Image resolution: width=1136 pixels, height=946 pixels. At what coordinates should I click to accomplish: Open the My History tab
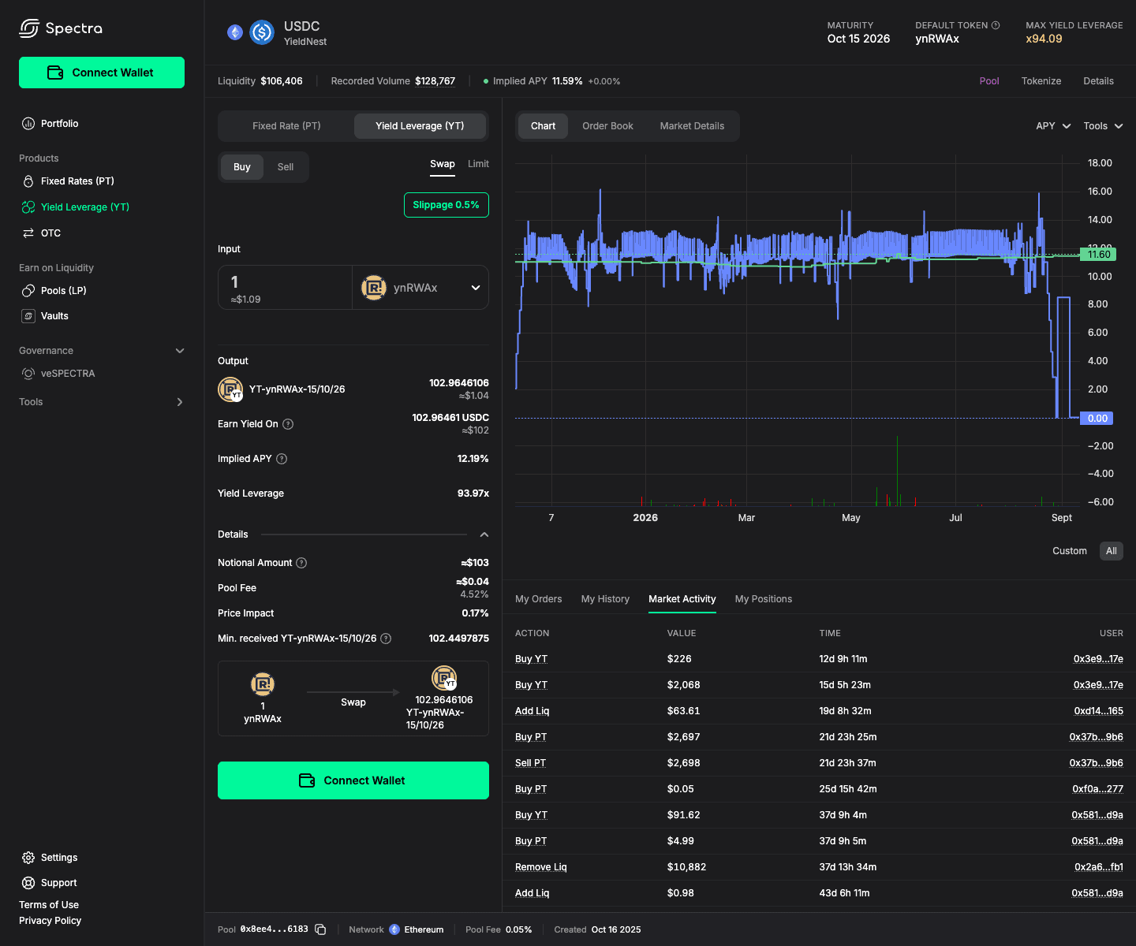605,599
